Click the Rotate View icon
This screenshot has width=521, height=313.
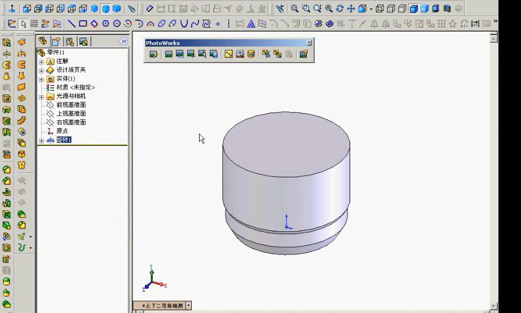point(339,8)
